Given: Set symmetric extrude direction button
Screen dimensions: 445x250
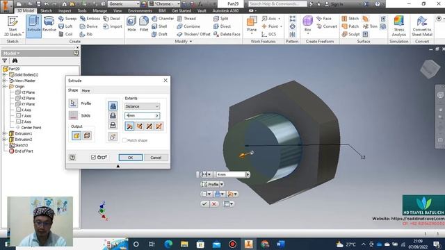Looking at the screenshot, I should (149, 126).
